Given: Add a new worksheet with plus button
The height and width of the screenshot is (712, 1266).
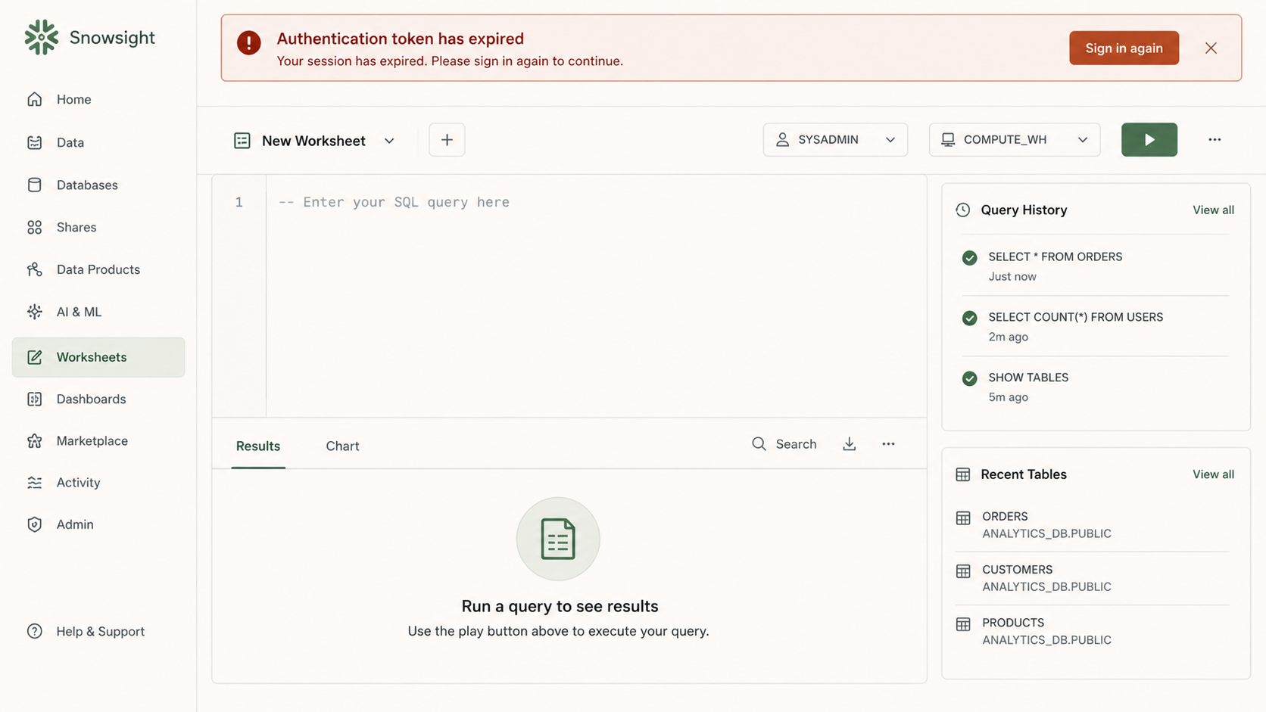Looking at the screenshot, I should pos(447,140).
